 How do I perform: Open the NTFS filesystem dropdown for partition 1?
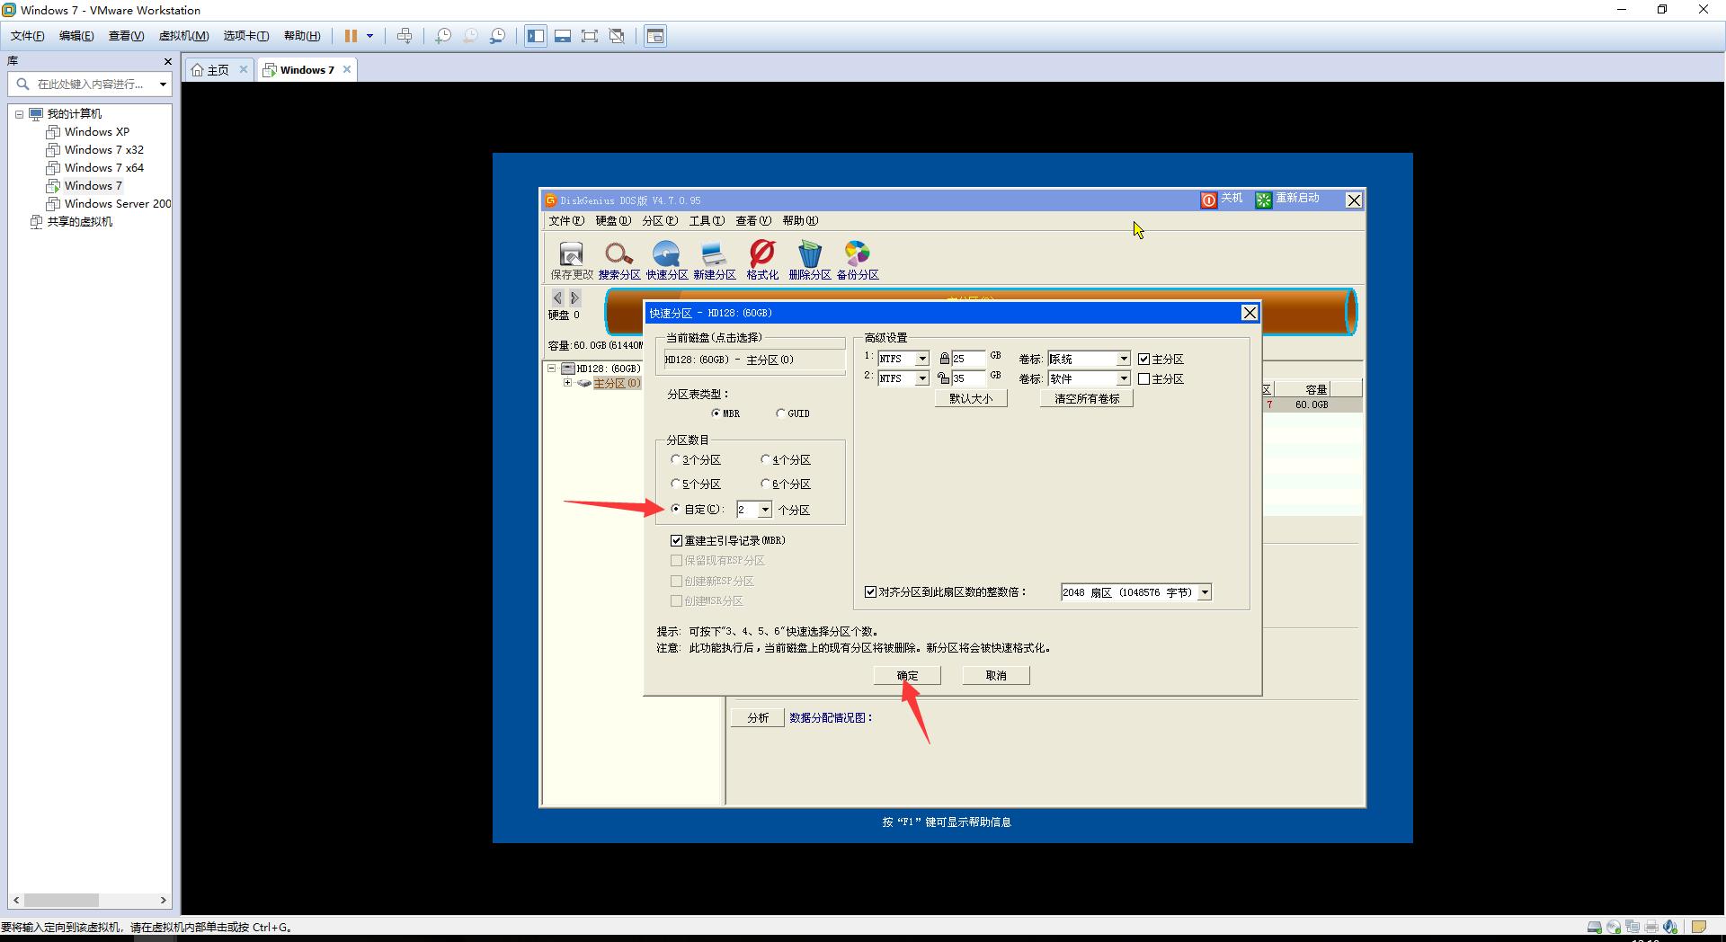tap(922, 358)
